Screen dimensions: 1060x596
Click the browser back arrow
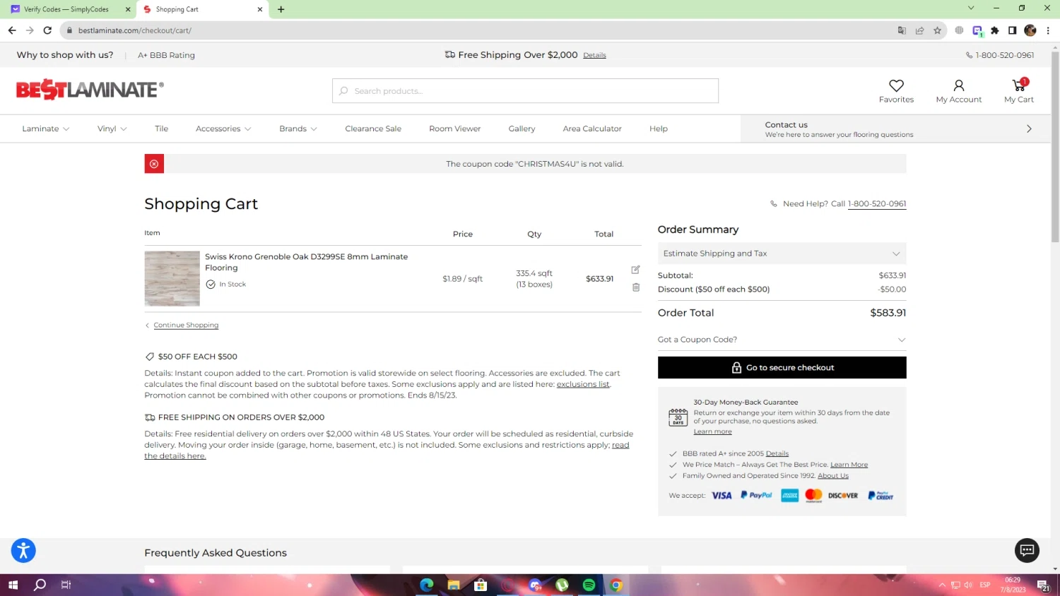coord(12,30)
